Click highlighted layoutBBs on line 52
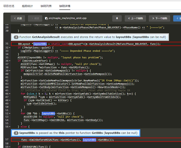Viewport: 181px width, 148px height. pyautogui.click(x=48, y=113)
